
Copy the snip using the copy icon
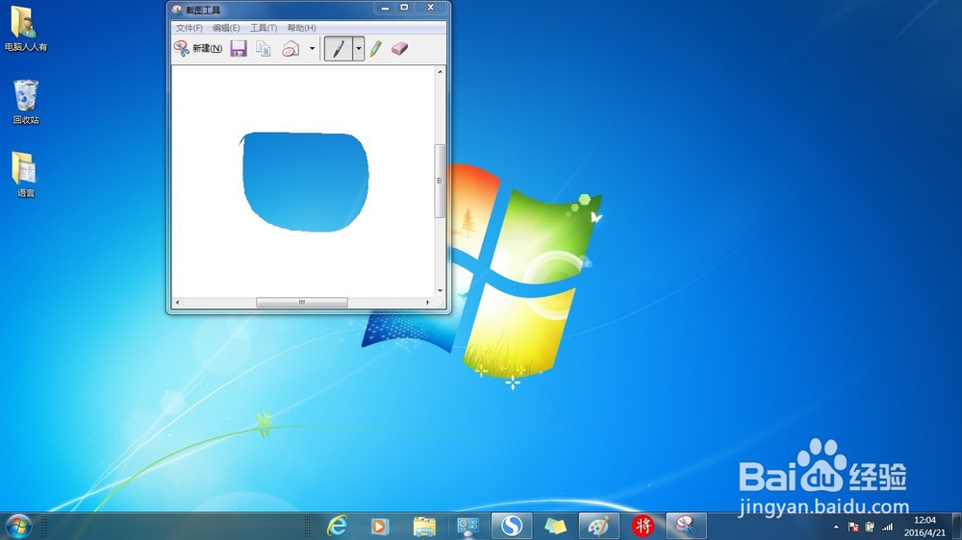tap(264, 48)
